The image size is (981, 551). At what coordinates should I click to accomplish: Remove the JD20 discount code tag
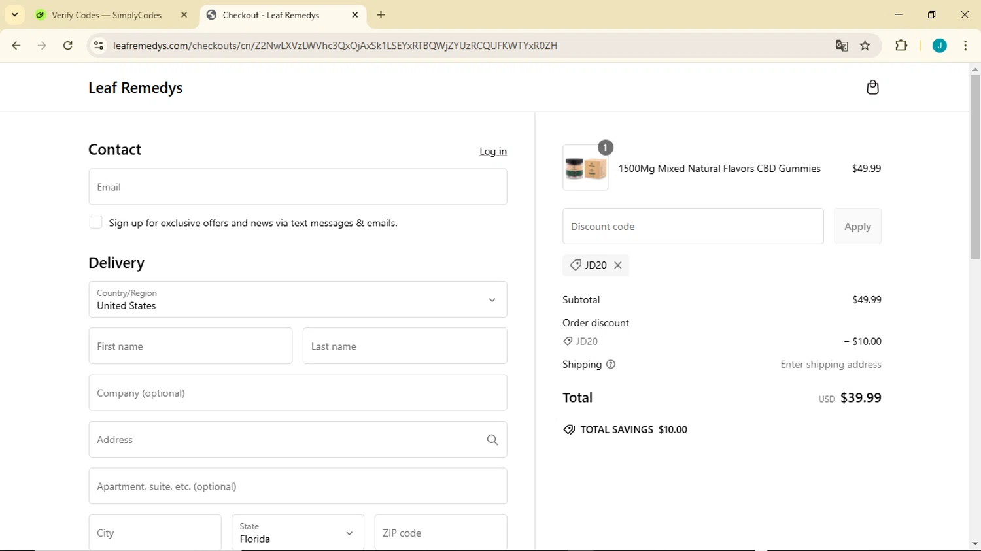(618, 265)
